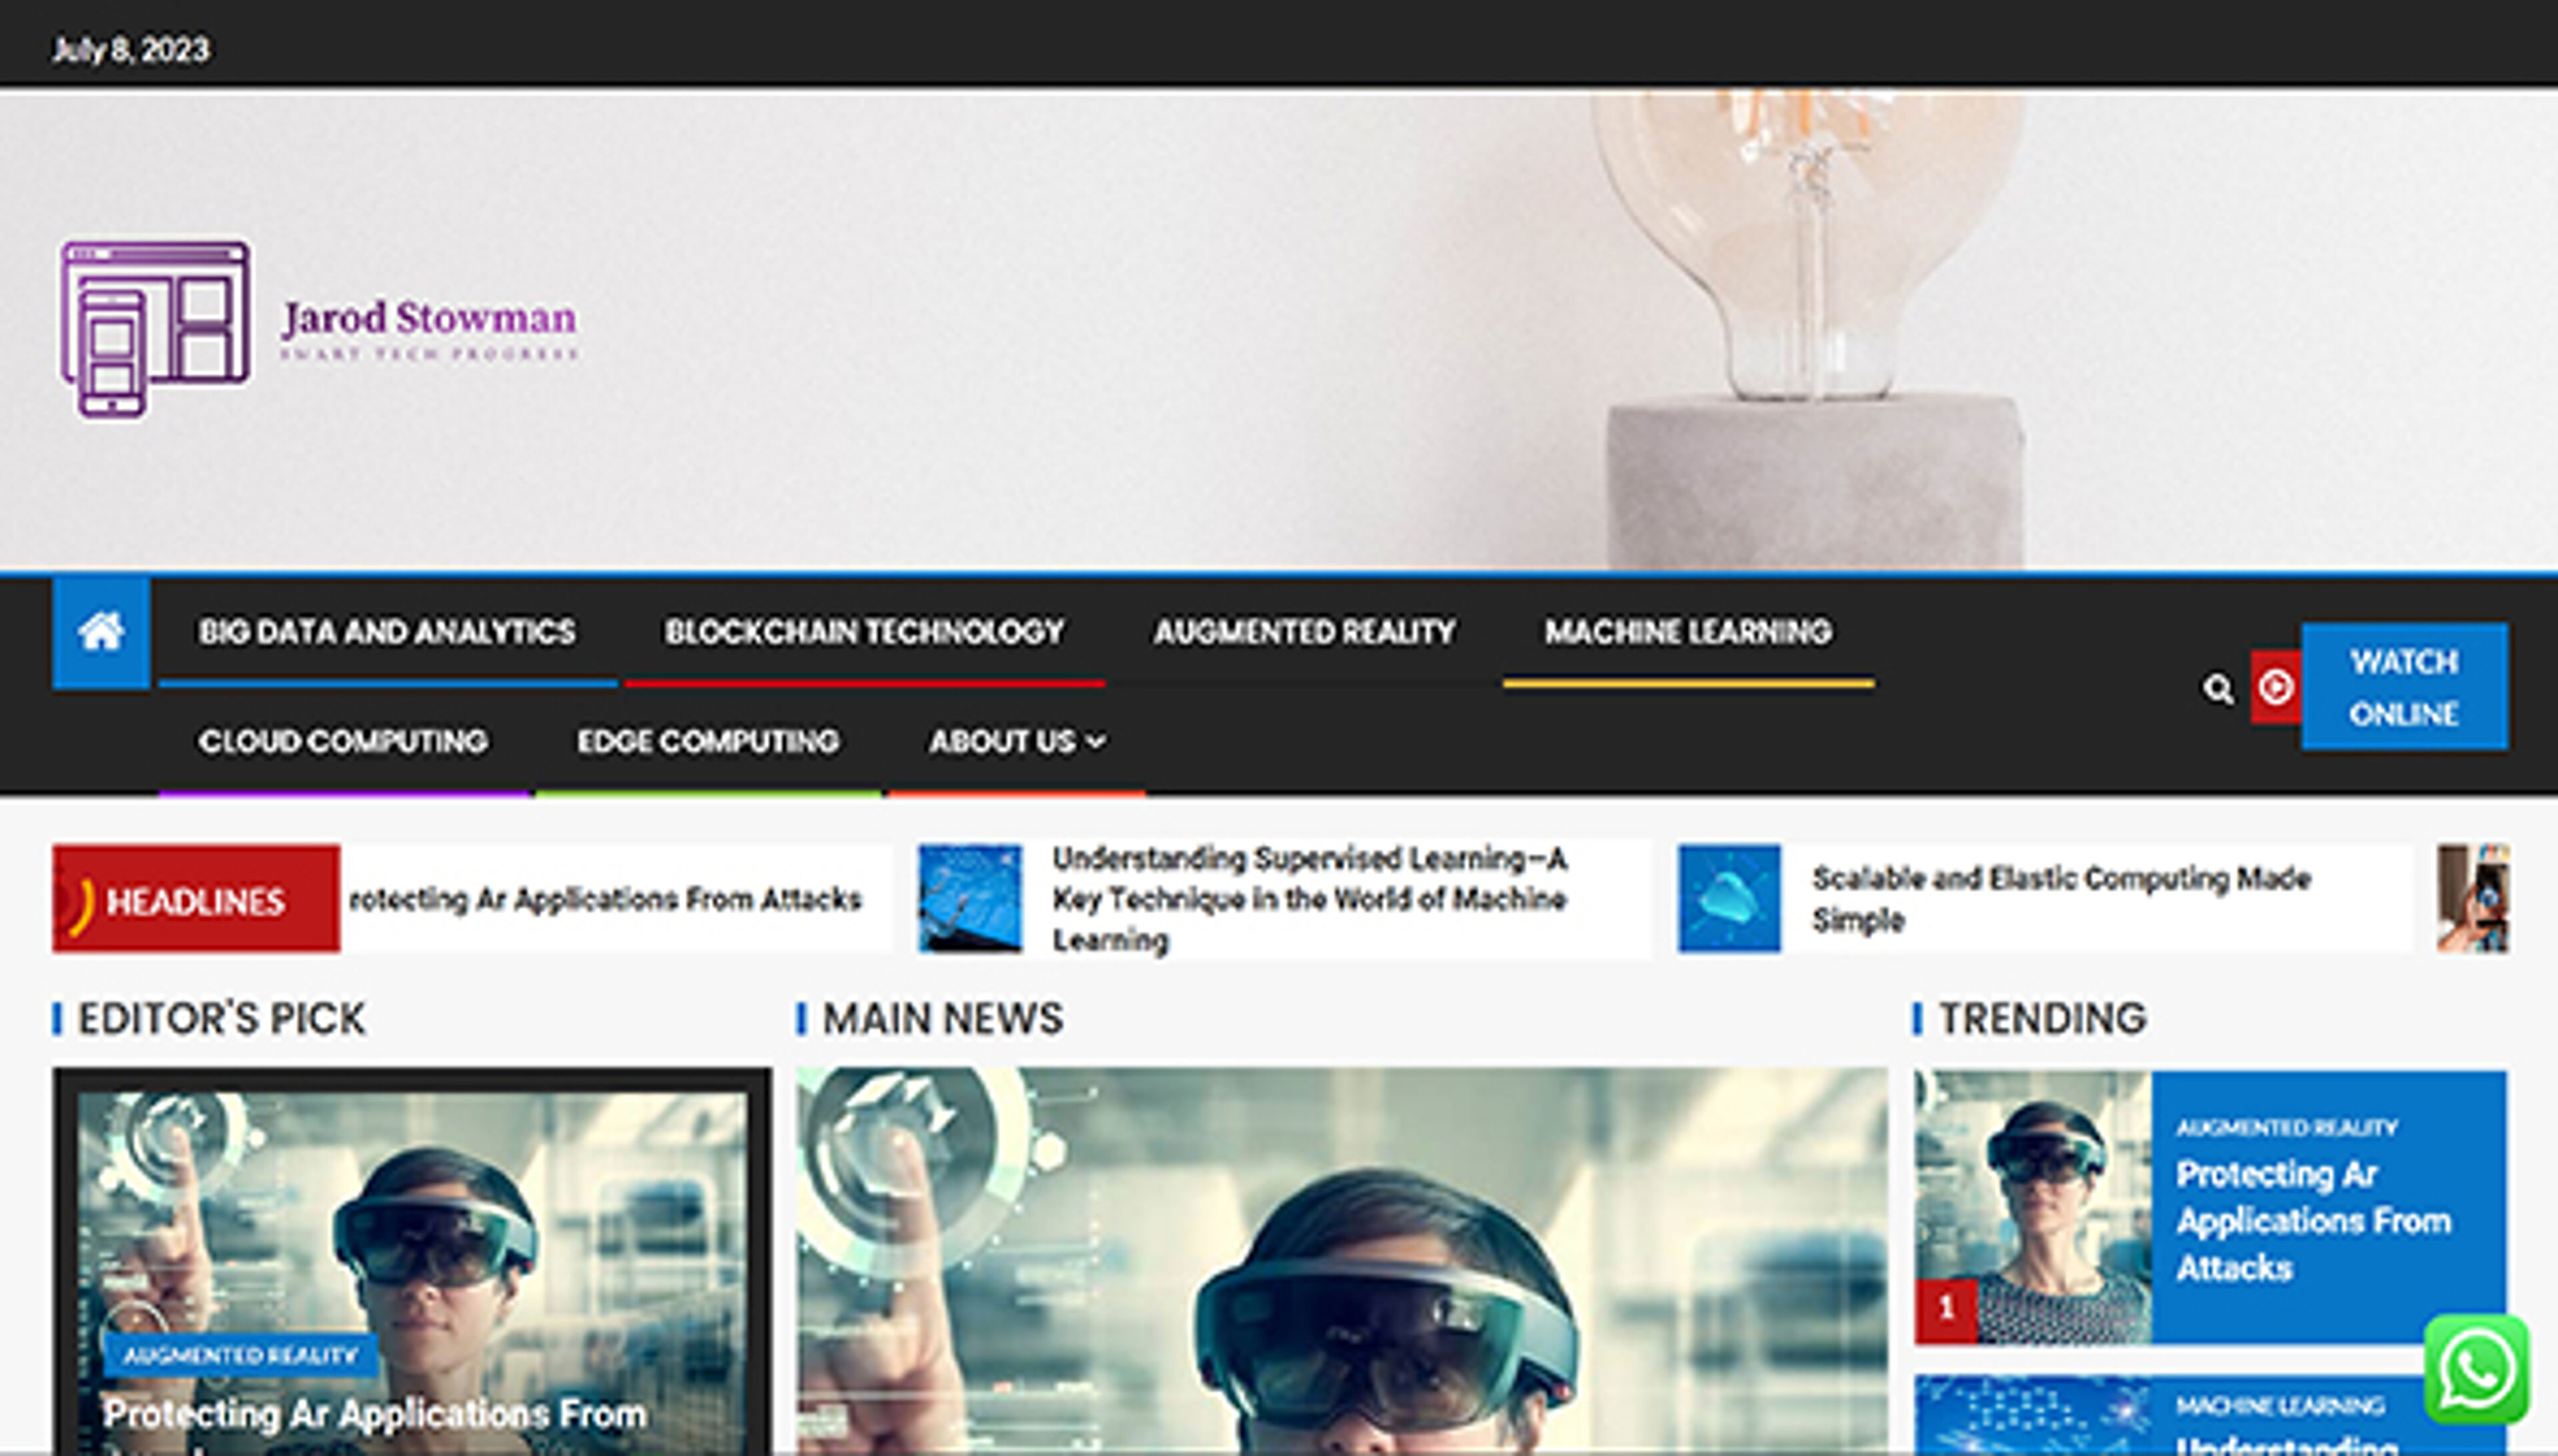
Task: Go to Blockchain Technology section
Action: 864,632
